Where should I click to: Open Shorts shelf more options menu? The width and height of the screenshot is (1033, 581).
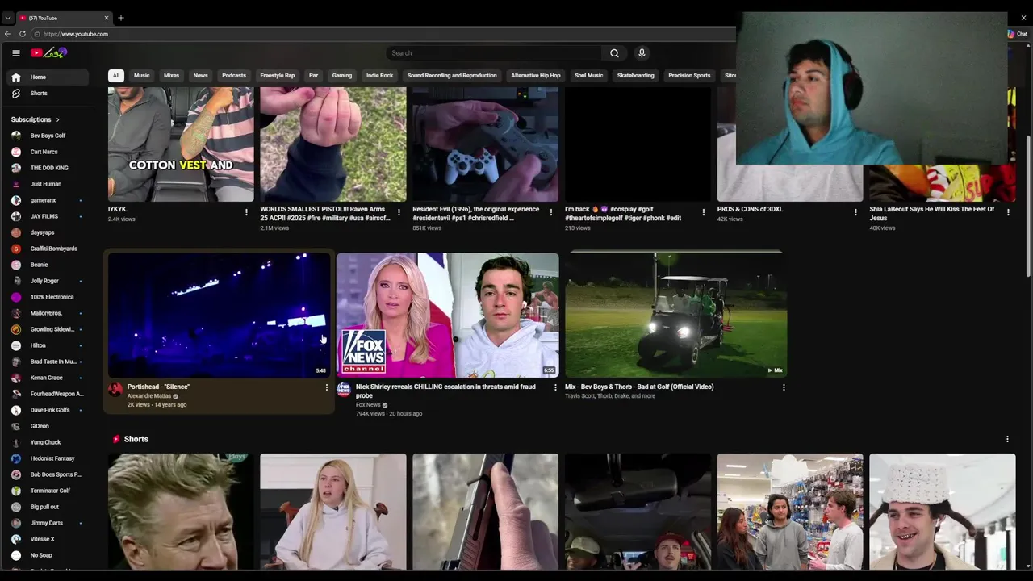tap(1007, 439)
